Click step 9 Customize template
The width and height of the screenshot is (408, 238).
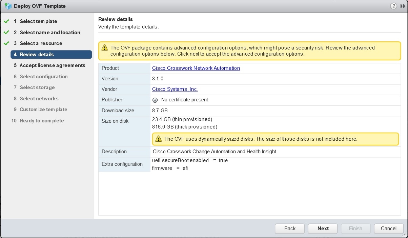point(40,110)
